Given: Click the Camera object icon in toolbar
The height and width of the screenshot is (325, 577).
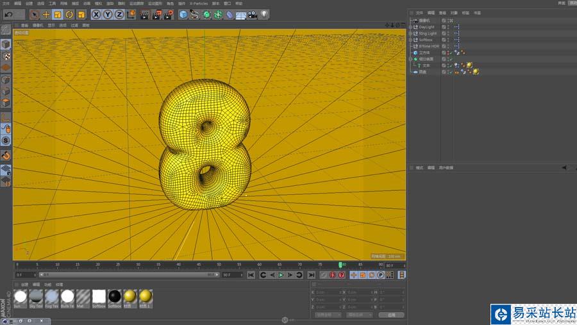Looking at the screenshot, I should click(253, 14).
